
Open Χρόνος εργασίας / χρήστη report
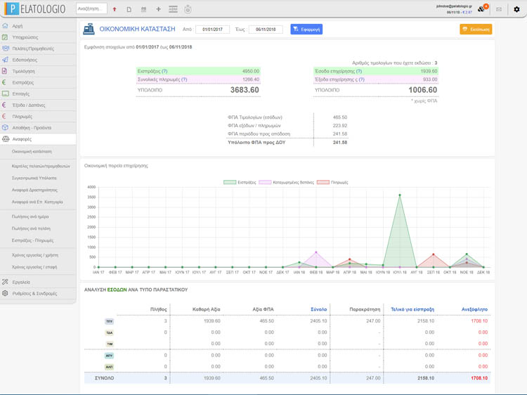pos(35,255)
